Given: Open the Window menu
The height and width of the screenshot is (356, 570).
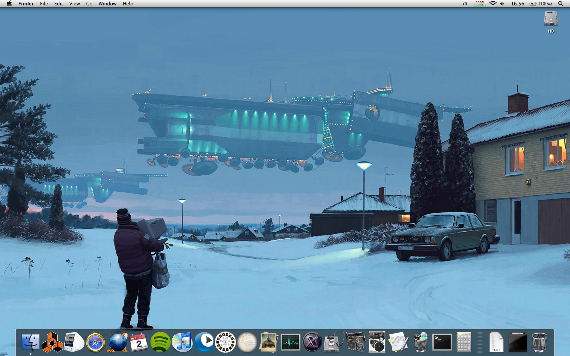Looking at the screenshot, I should point(108,4).
